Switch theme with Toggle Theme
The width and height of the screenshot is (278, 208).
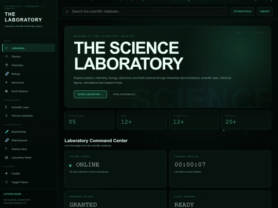[x=28, y=182]
